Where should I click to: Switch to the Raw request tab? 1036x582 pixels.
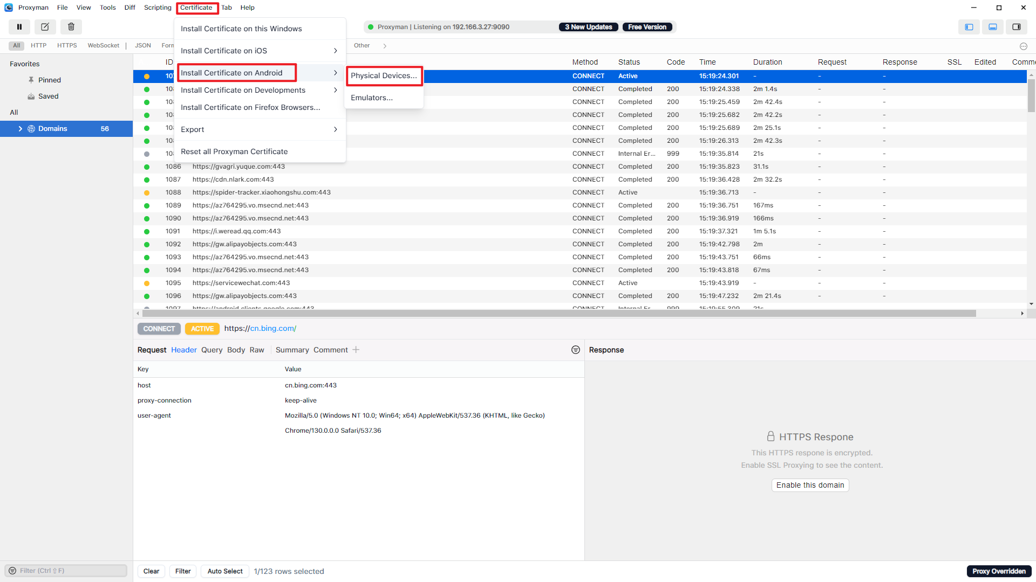click(x=257, y=350)
